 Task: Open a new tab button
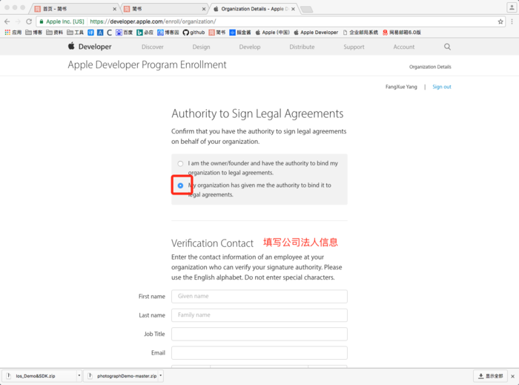coord(307,9)
